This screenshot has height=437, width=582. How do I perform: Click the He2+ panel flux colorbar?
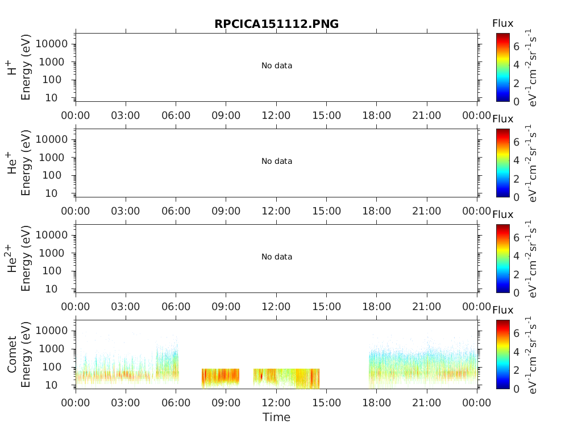[503, 258]
